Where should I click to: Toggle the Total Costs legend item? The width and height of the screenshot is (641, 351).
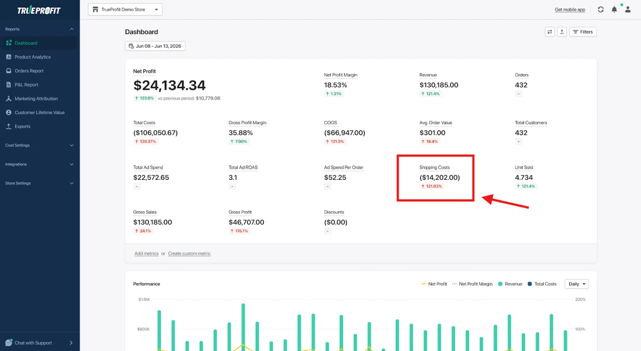pos(542,284)
